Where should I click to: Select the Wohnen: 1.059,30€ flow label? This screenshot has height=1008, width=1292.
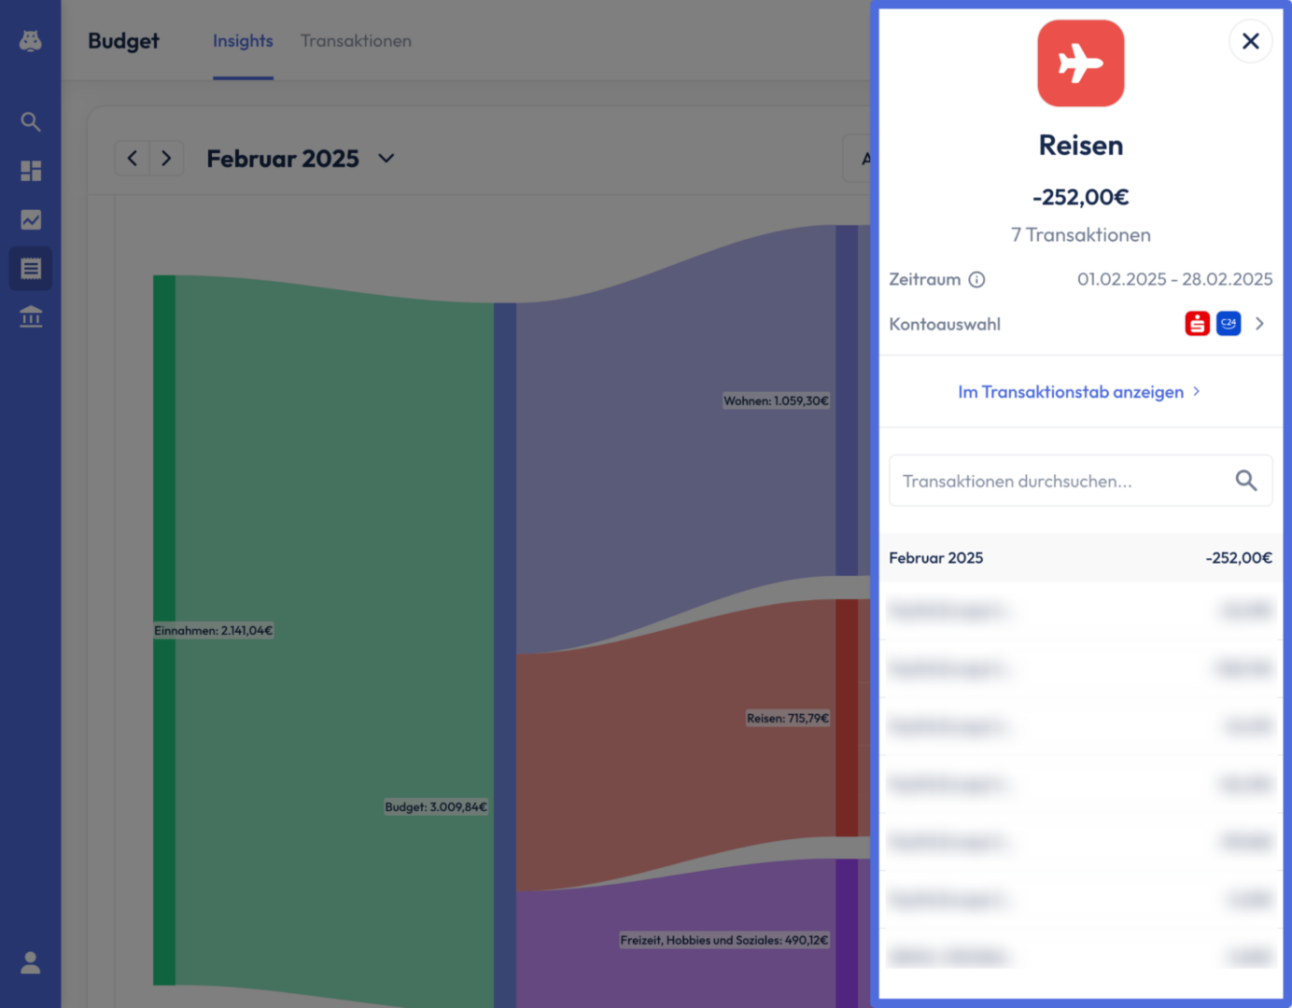[776, 401]
